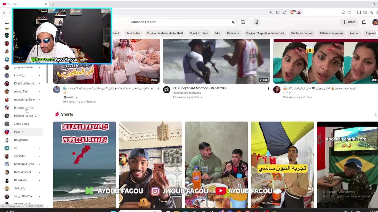The width and height of the screenshot is (378, 212).
Task: Open the browser extensions puzzle icon
Action: pyautogui.click(x=343, y=12)
